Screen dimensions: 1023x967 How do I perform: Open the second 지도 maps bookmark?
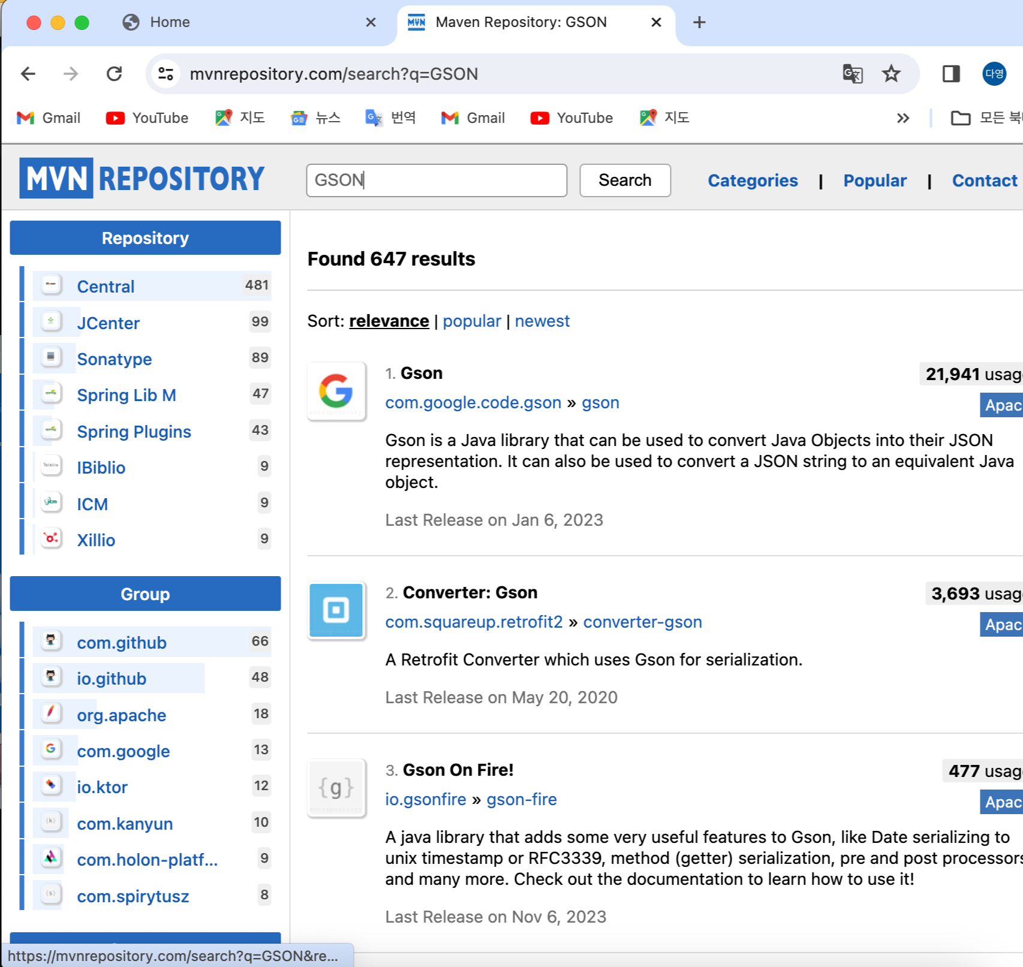(x=664, y=118)
